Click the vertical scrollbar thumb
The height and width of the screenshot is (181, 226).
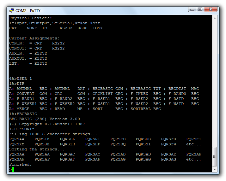215,156
